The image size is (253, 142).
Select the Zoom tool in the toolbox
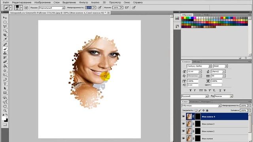(5, 110)
